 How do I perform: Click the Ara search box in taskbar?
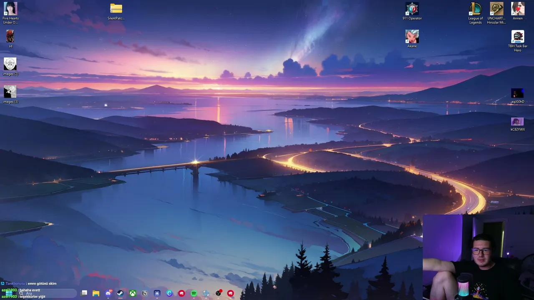(x=47, y=293)
